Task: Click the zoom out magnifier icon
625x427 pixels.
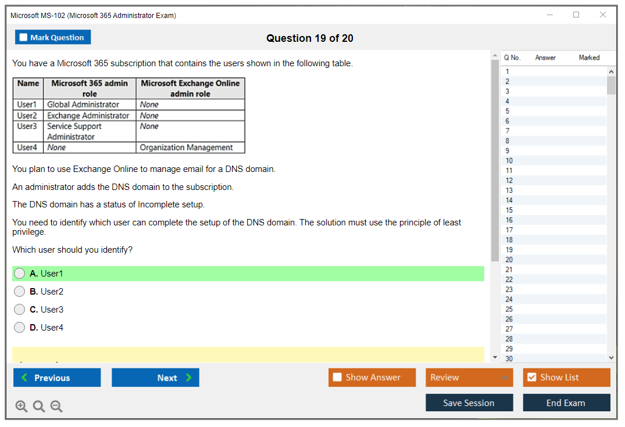Action: point(56,406)
